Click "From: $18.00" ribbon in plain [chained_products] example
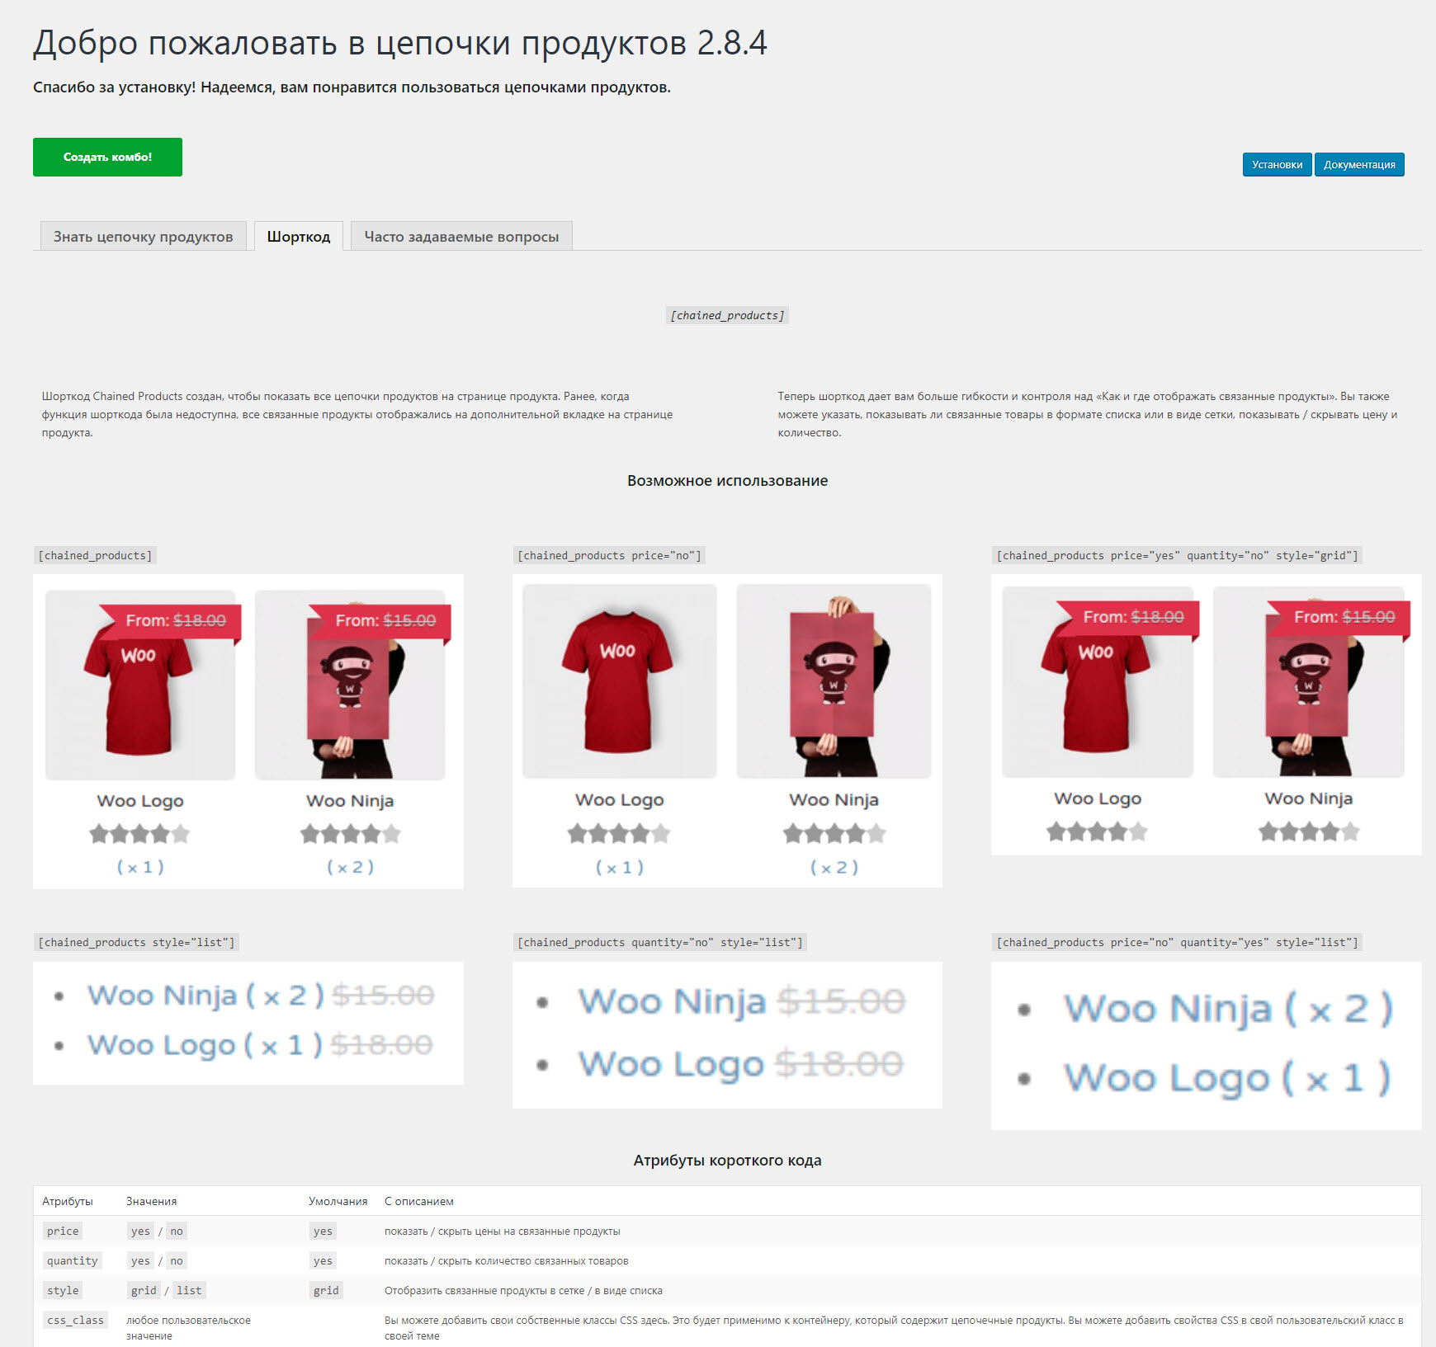 click(171, 621)
